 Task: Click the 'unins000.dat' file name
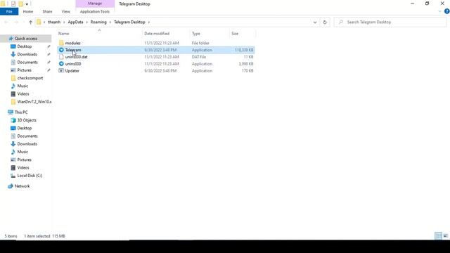pos(77,57)
